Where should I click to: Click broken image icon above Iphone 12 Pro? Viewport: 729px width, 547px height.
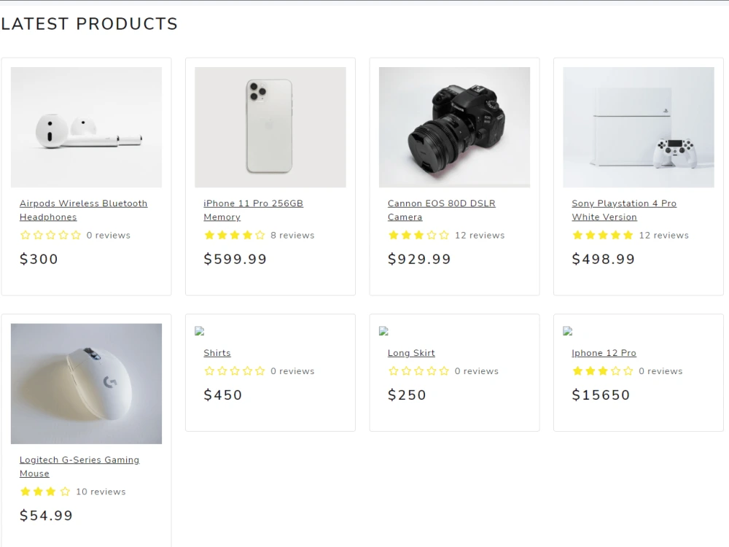point(568,331)
